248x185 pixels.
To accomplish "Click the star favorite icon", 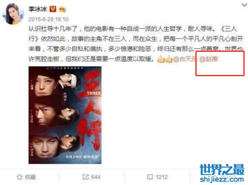I will (20, 177).
